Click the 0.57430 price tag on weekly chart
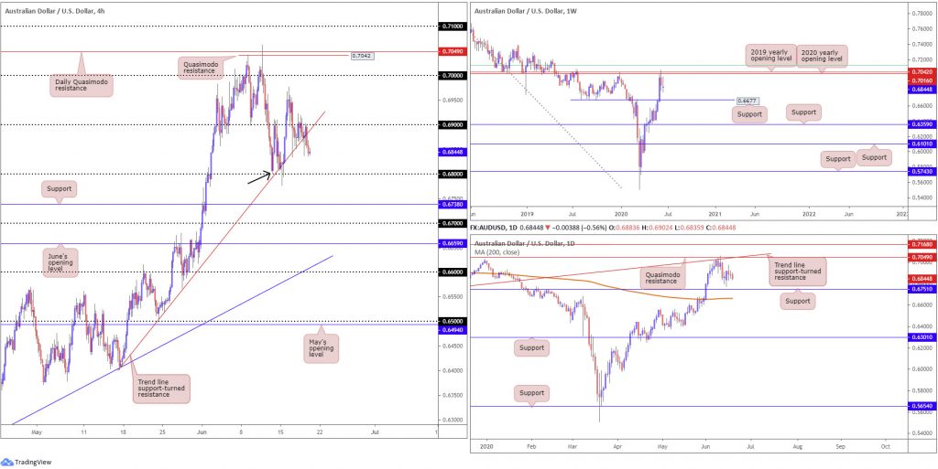 pyautogui.click(x=920, y=171)
